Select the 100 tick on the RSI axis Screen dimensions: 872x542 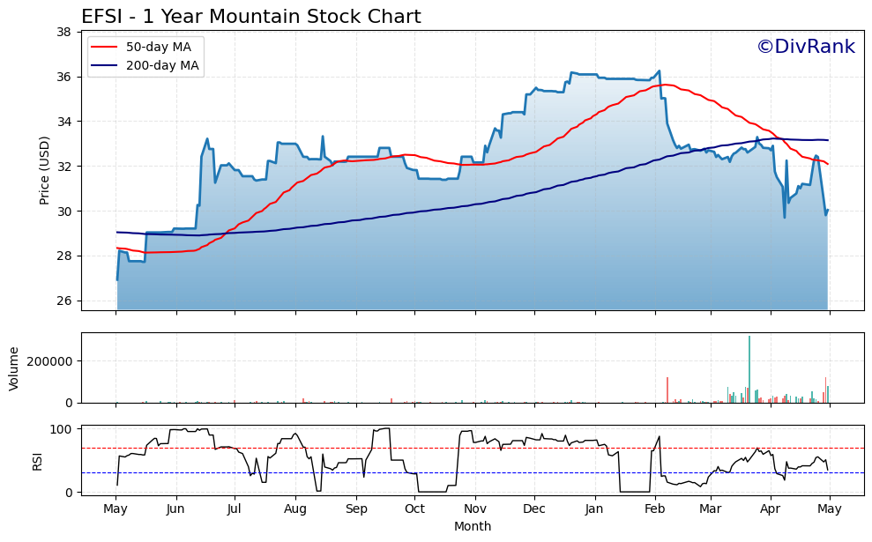click(61, 429)
